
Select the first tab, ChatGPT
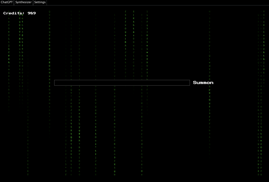[x=7, y=2]
